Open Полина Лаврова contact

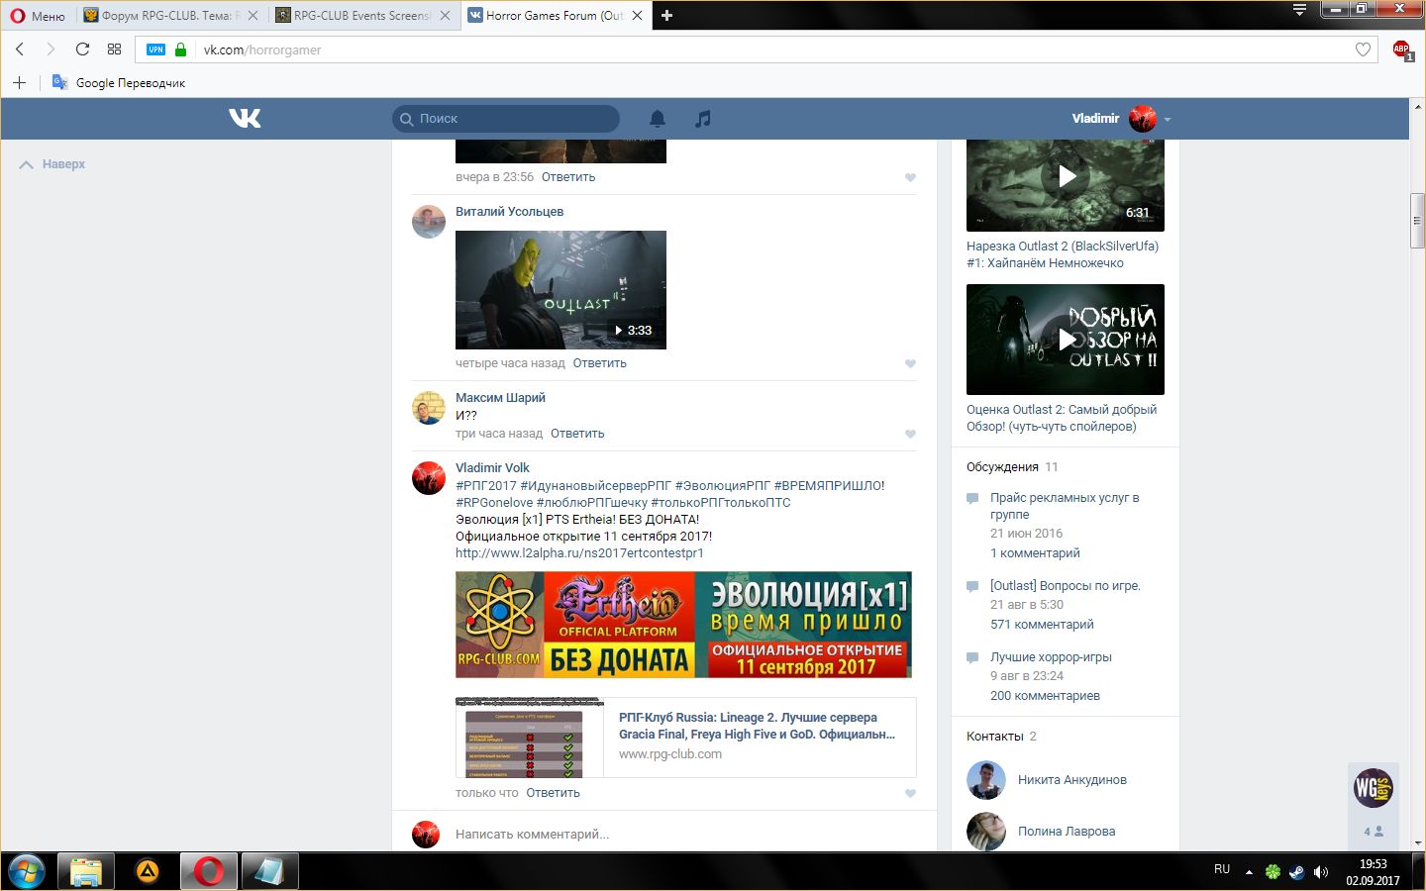[1067, 832]
